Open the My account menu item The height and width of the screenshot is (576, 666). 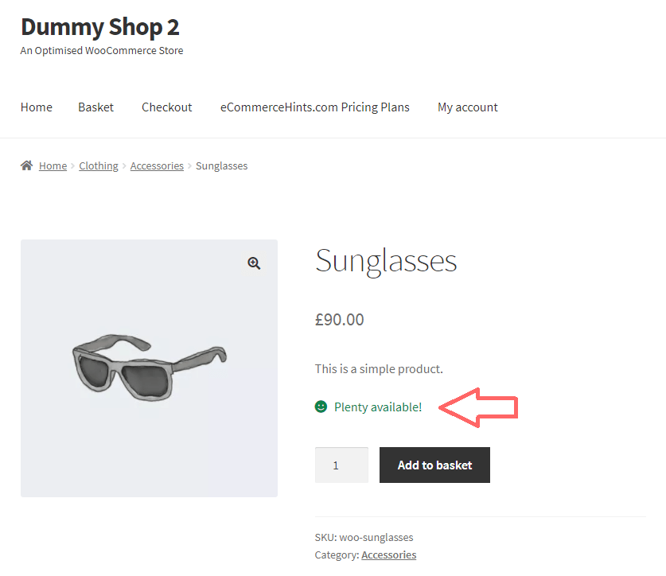click(467, 107)
